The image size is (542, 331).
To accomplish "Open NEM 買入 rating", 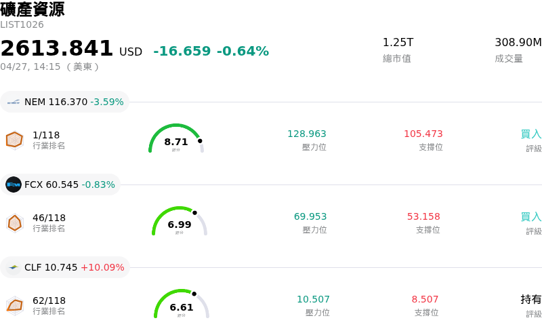I will tap(530, 134).
